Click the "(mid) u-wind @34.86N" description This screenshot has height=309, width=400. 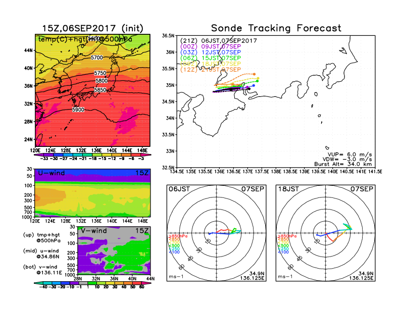point(41,253)
